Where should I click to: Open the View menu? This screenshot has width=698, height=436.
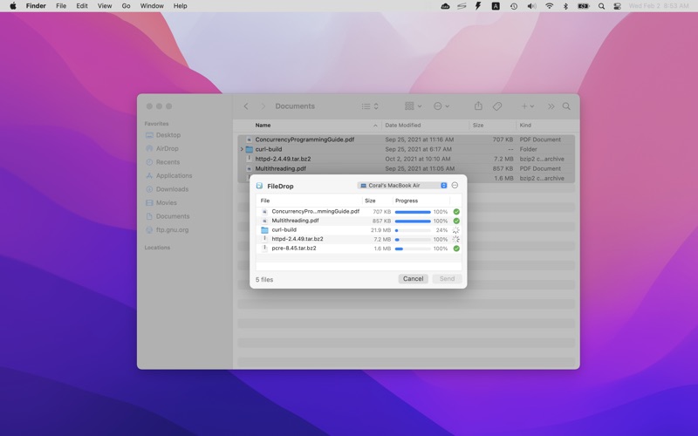[105, 6]
